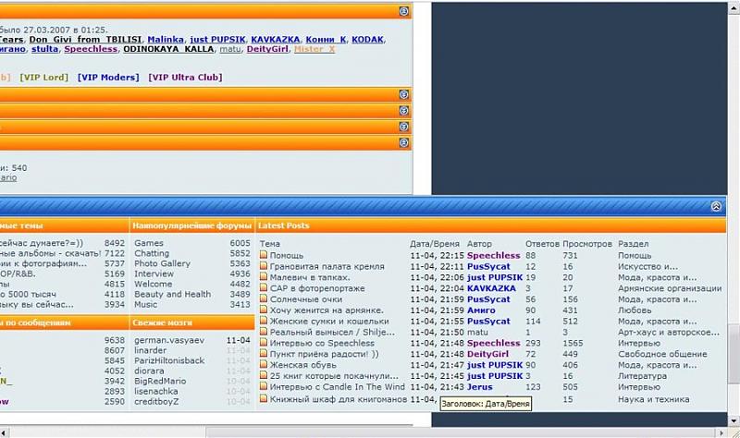Open the VIP Ultra Club group link
Screen dimensions: 740x438
click(x=185, y=78)
